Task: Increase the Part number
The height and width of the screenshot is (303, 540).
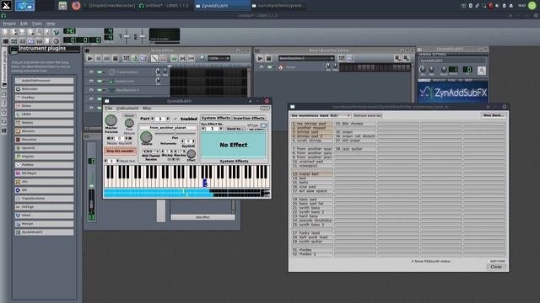Action: pos(168,119)
